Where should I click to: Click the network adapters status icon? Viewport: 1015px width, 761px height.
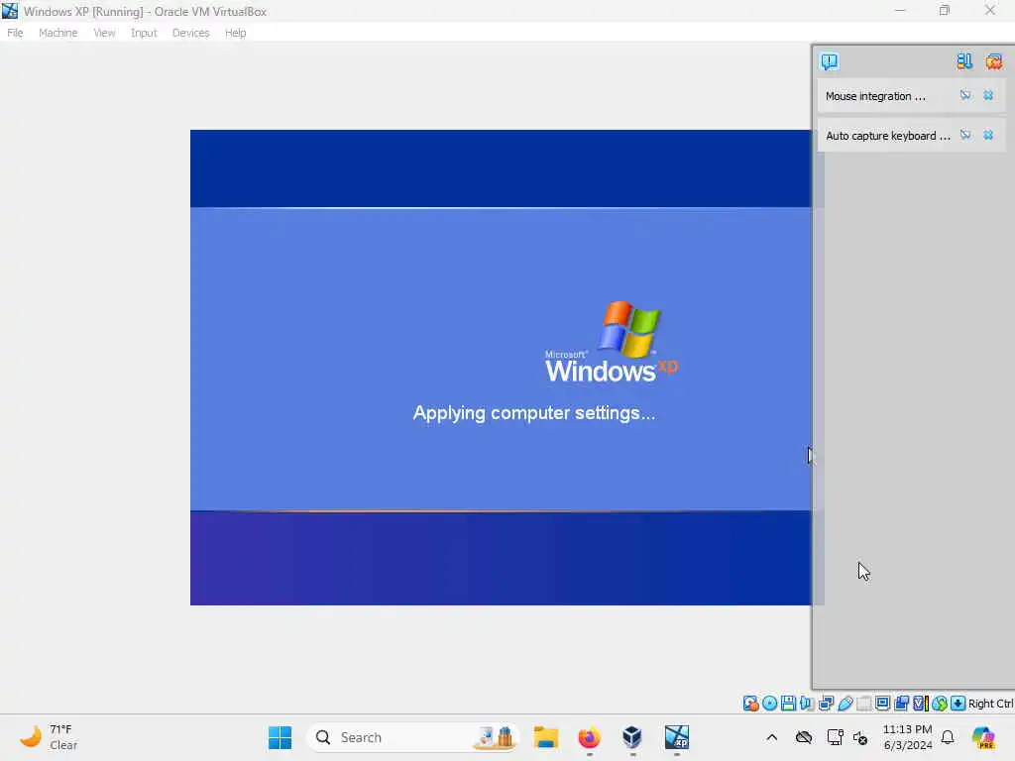826,704
